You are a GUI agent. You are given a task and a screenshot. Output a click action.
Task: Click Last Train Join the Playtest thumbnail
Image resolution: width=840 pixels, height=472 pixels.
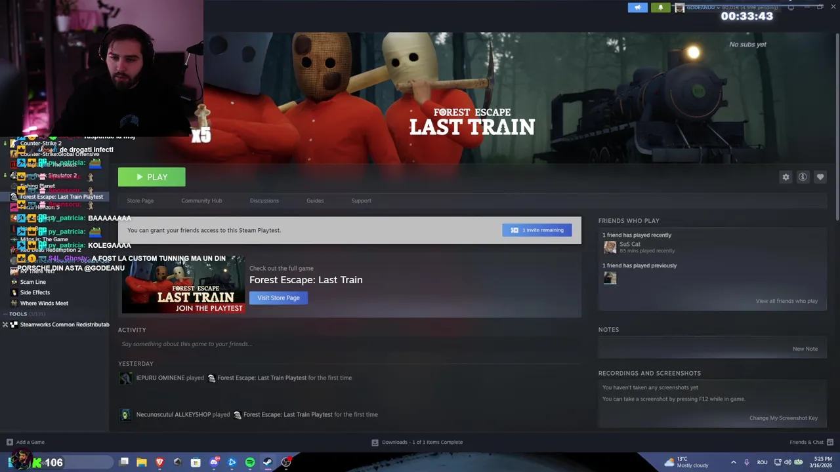pyautogui.click(x=183, y=285)
